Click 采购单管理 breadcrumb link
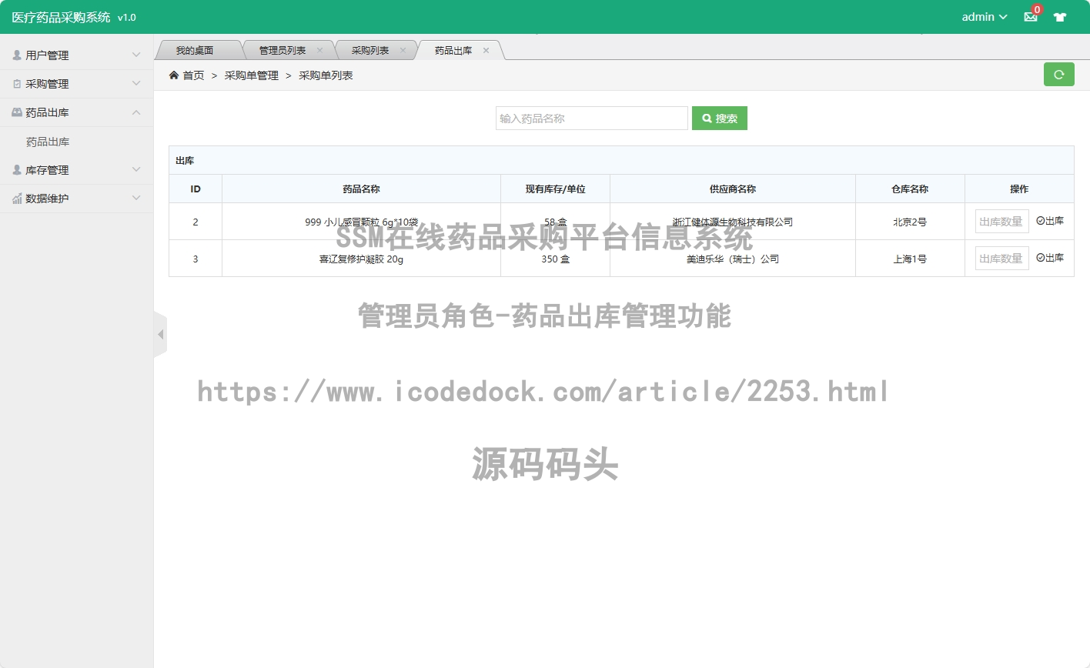This screenshot has height=668, width=1090. (251, 75)
